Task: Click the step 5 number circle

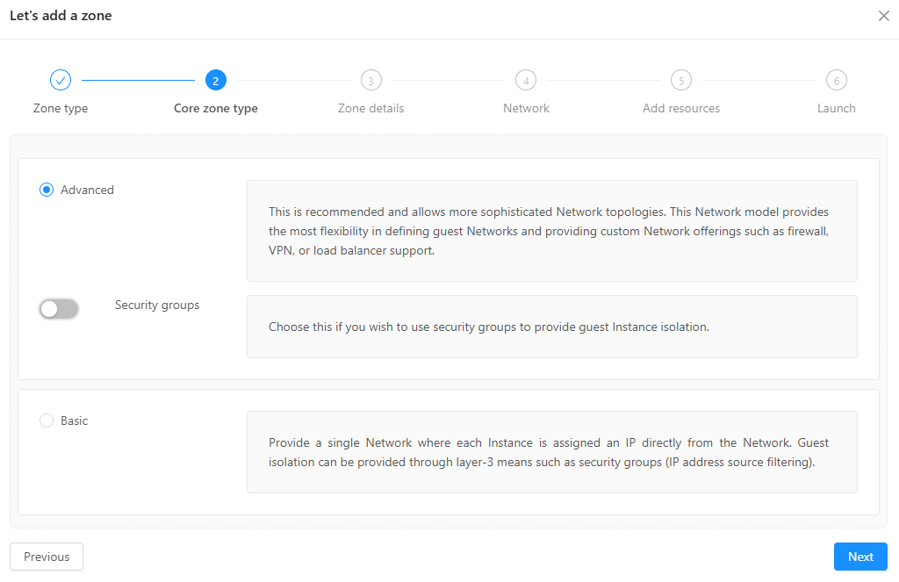Action: (680, 81)
